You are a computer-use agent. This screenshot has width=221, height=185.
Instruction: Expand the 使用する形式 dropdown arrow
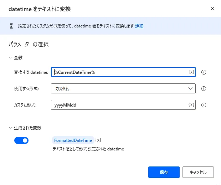(x=190, y=89)
